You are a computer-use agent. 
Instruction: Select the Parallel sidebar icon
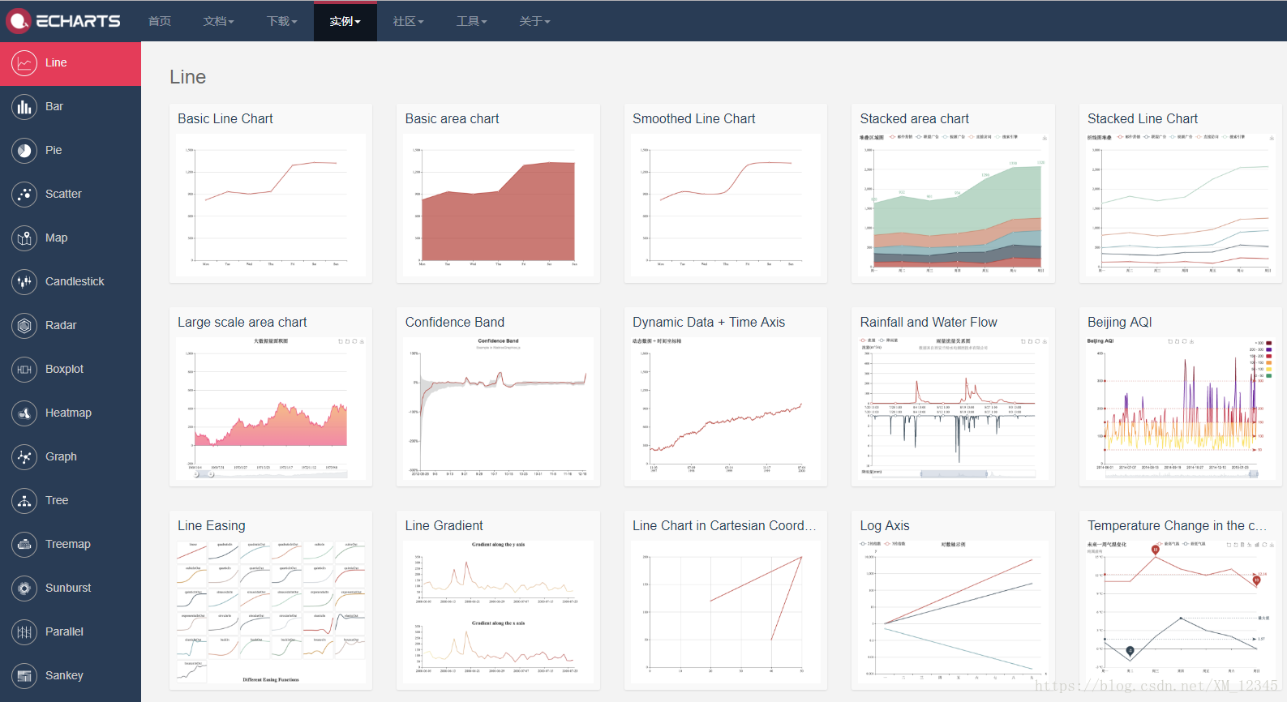[x=24, y=631]
